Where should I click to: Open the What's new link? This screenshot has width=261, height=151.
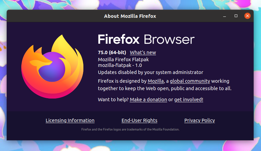pyautogui.click(x=143, y=52)
